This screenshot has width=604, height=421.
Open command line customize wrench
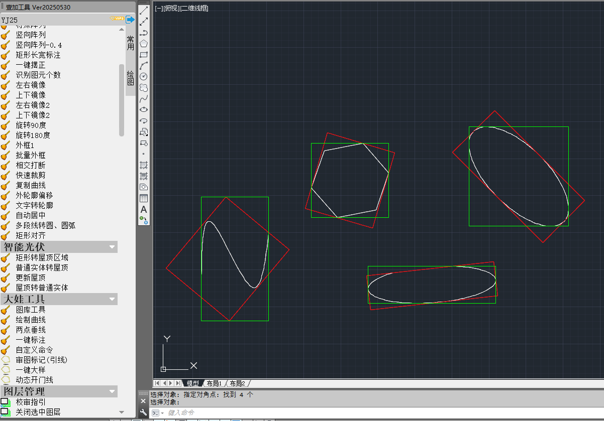(143, 412)
